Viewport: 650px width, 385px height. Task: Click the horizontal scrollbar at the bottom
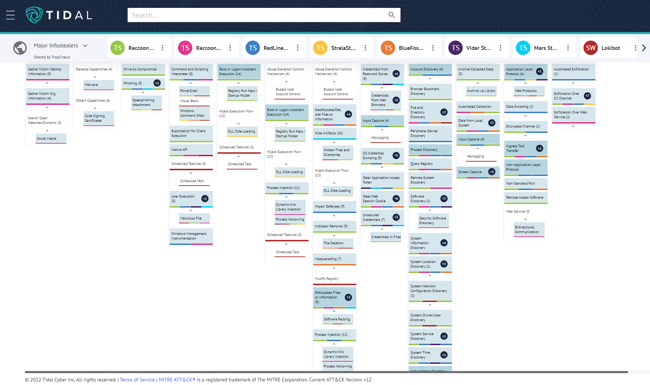(x=326, y=372)
